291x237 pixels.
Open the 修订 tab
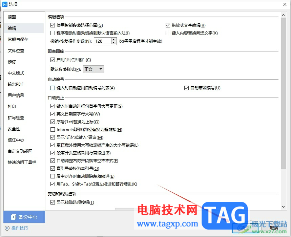coord(24,62)
